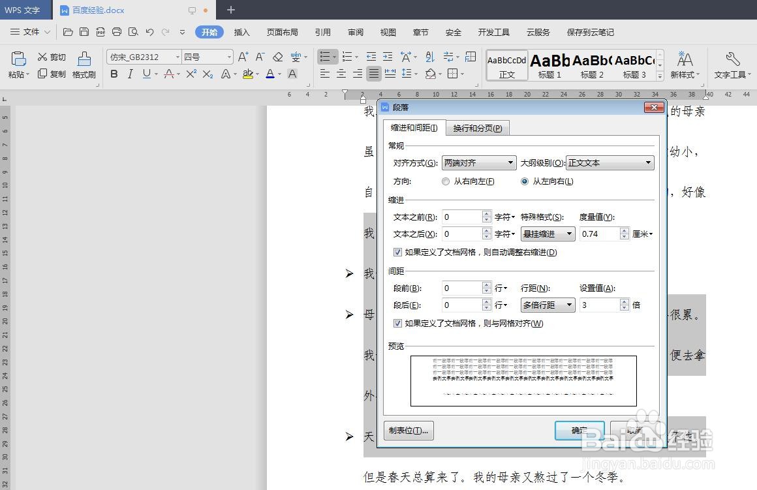Click the decrease font size icon

click(260, 57)
